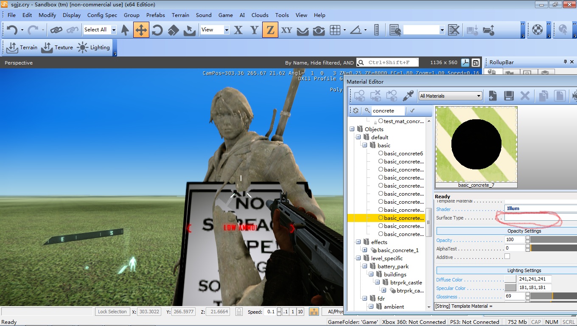This screenshot has width=577, height=326.
Task: Click the Undo arrow icon
Action: (x=12, y=30)
